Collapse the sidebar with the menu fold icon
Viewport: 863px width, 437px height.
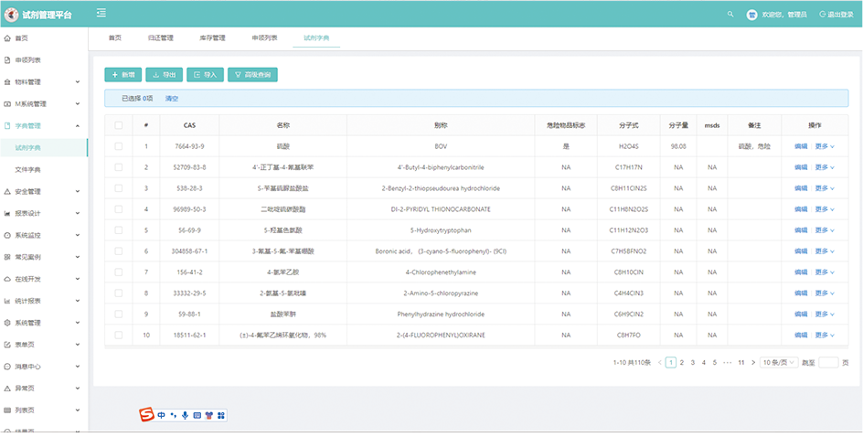[101, 13]
